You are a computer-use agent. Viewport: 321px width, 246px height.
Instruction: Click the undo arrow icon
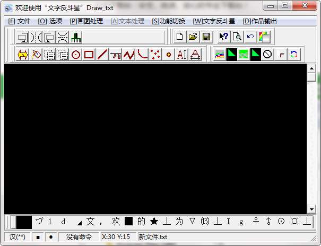pos(250,37)
